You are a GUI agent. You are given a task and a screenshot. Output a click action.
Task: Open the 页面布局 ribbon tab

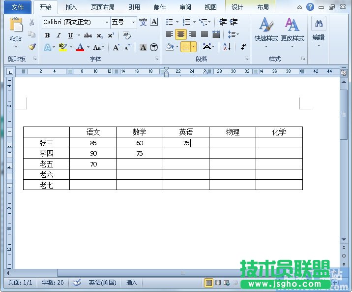pyautogui.click(x=103, y=7)
